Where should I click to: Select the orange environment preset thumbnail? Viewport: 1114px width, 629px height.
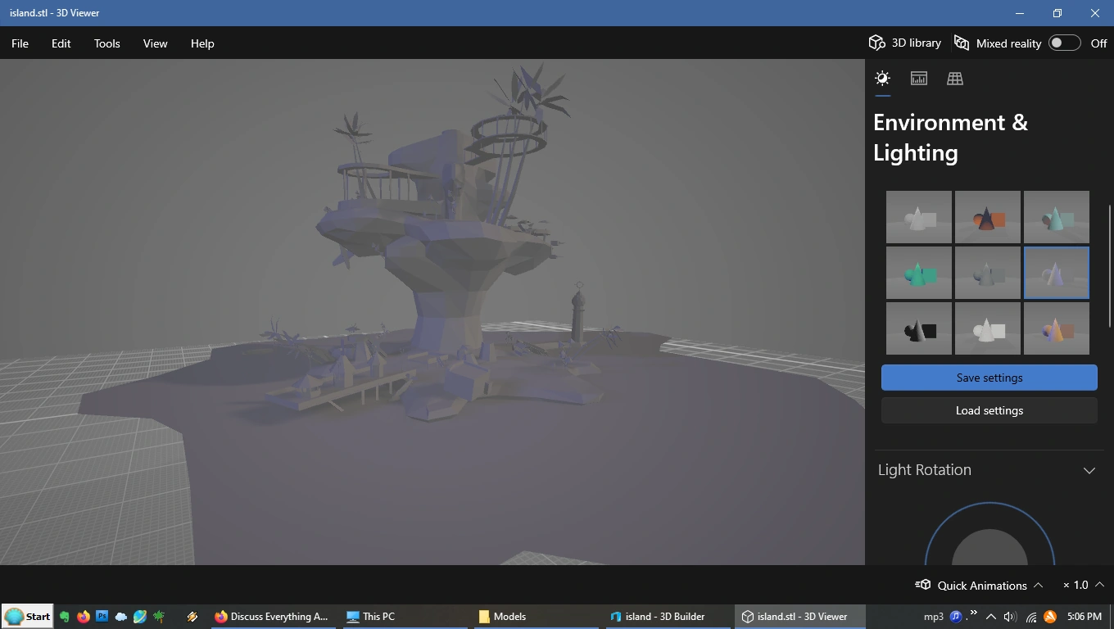pyautogui.click(x=987, y=216)
